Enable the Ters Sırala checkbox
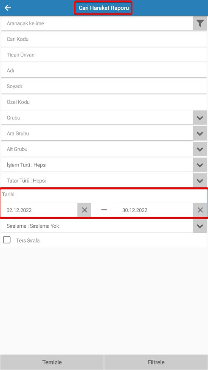 [7, 240]
